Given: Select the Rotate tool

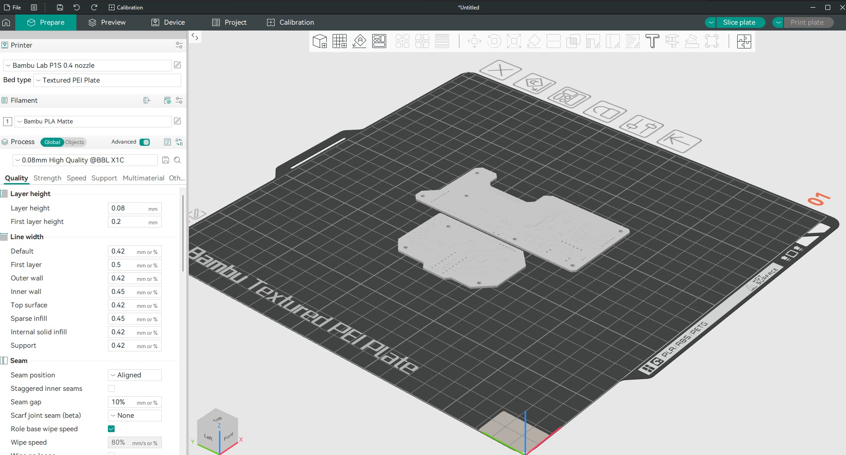Looking at the screenshot, I should [x=494, y=41].
